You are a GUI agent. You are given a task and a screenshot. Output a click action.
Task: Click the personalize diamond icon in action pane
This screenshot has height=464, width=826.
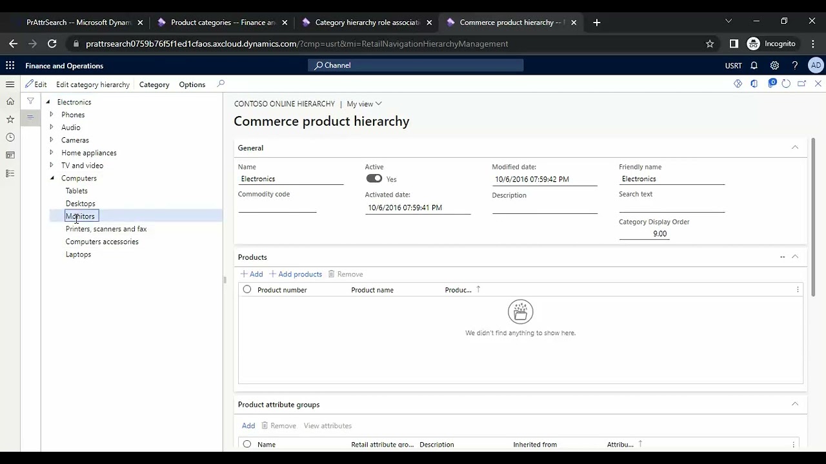click(738, 84)
